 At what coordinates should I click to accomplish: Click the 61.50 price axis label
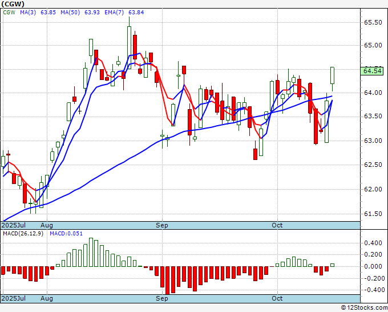[x=373, y=214]
